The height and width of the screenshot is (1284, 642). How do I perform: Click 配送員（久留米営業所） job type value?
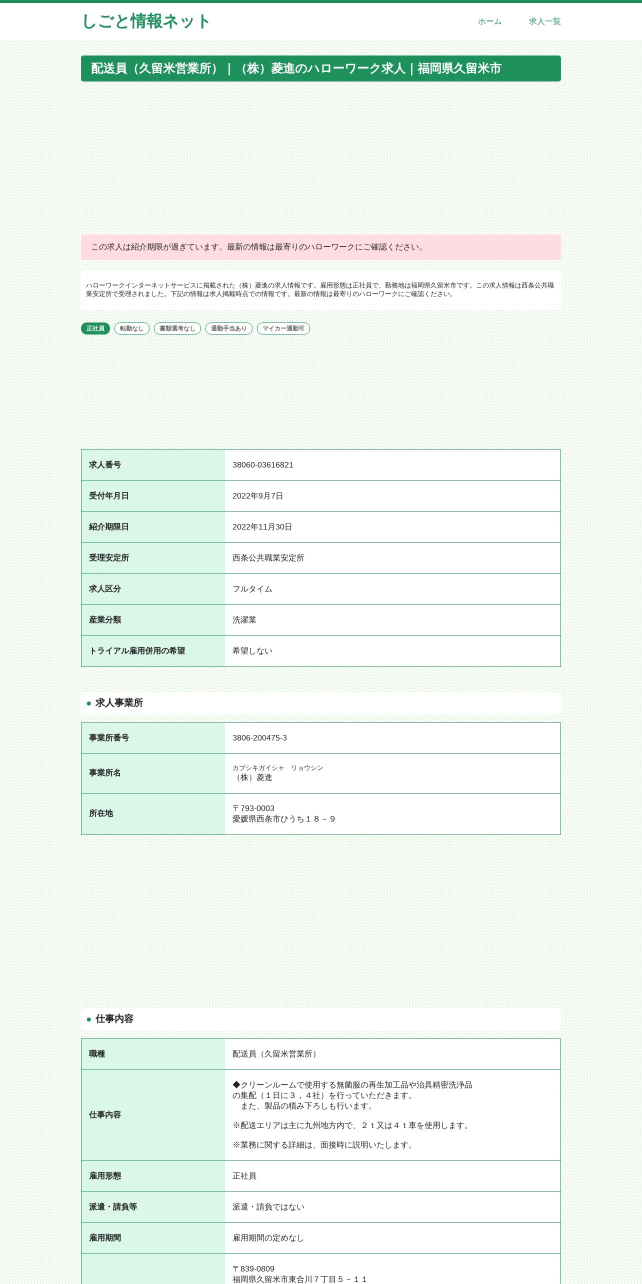pyautogui.click(x=276, y=1054)
